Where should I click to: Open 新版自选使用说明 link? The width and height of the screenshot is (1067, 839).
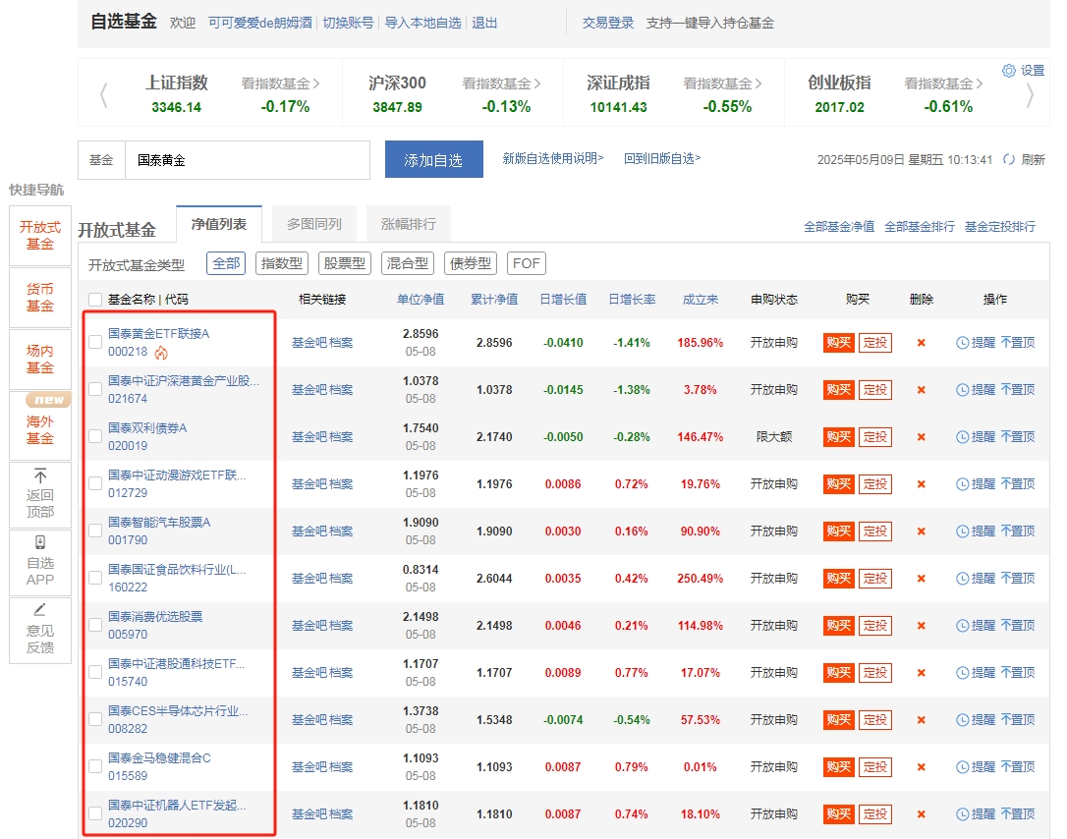(x=553, y=158)
